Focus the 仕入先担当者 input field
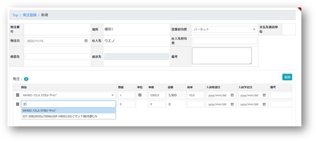 click(224, 41)
